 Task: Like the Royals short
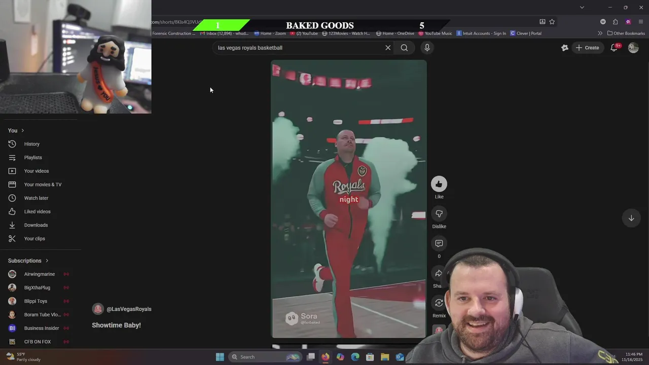(439, 184)
